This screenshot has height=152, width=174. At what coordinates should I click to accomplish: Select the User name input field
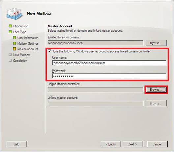(109, 63)
